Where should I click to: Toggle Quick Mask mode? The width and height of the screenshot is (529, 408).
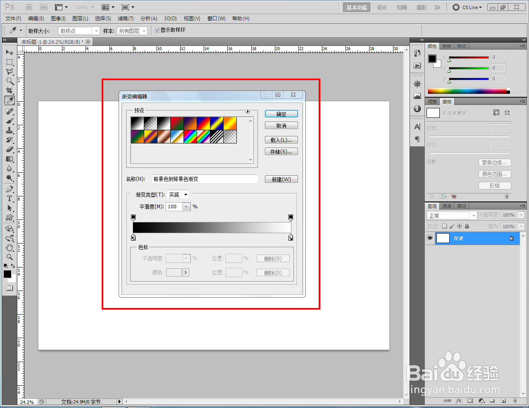pyautogui.click(x=10, y=288)
